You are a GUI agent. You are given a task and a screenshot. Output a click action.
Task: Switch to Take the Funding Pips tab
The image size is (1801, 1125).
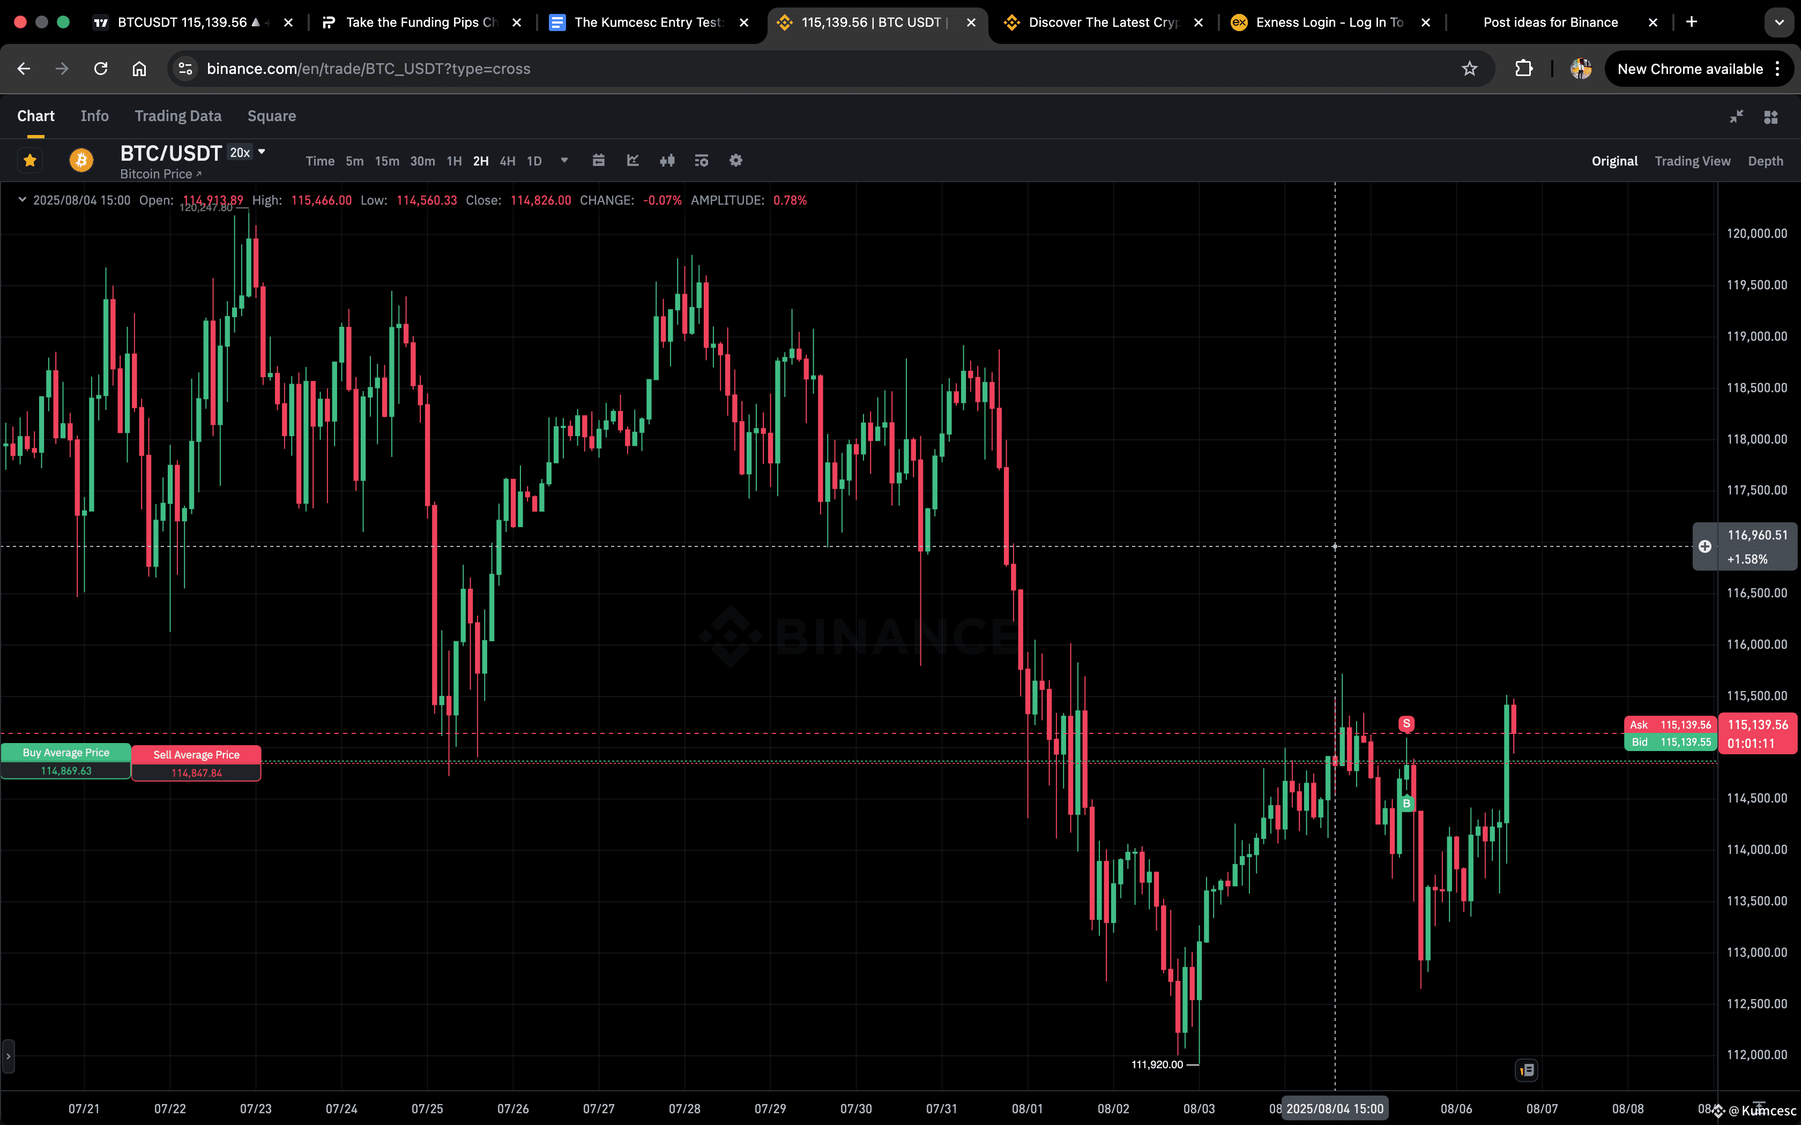click(420, 22)
